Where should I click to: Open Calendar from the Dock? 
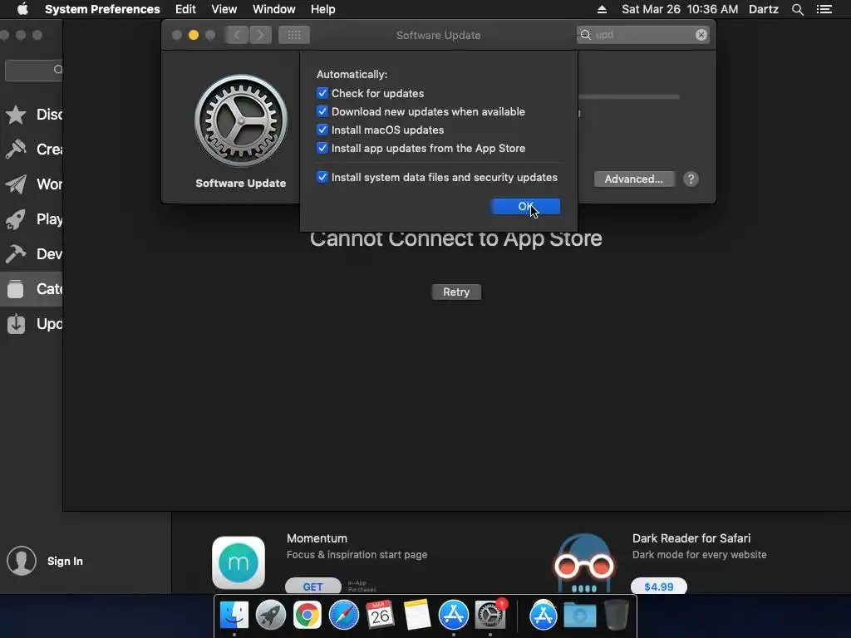pyautogui.click(x=380, y=616)
